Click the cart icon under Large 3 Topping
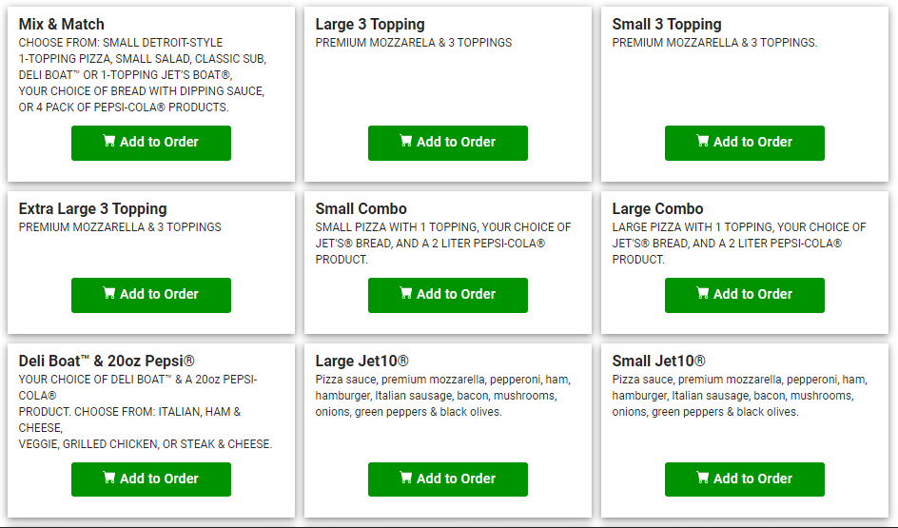Image resolution: width=898 pixels, height=528 pixels. pyautogui.click(x=406, y=141)
